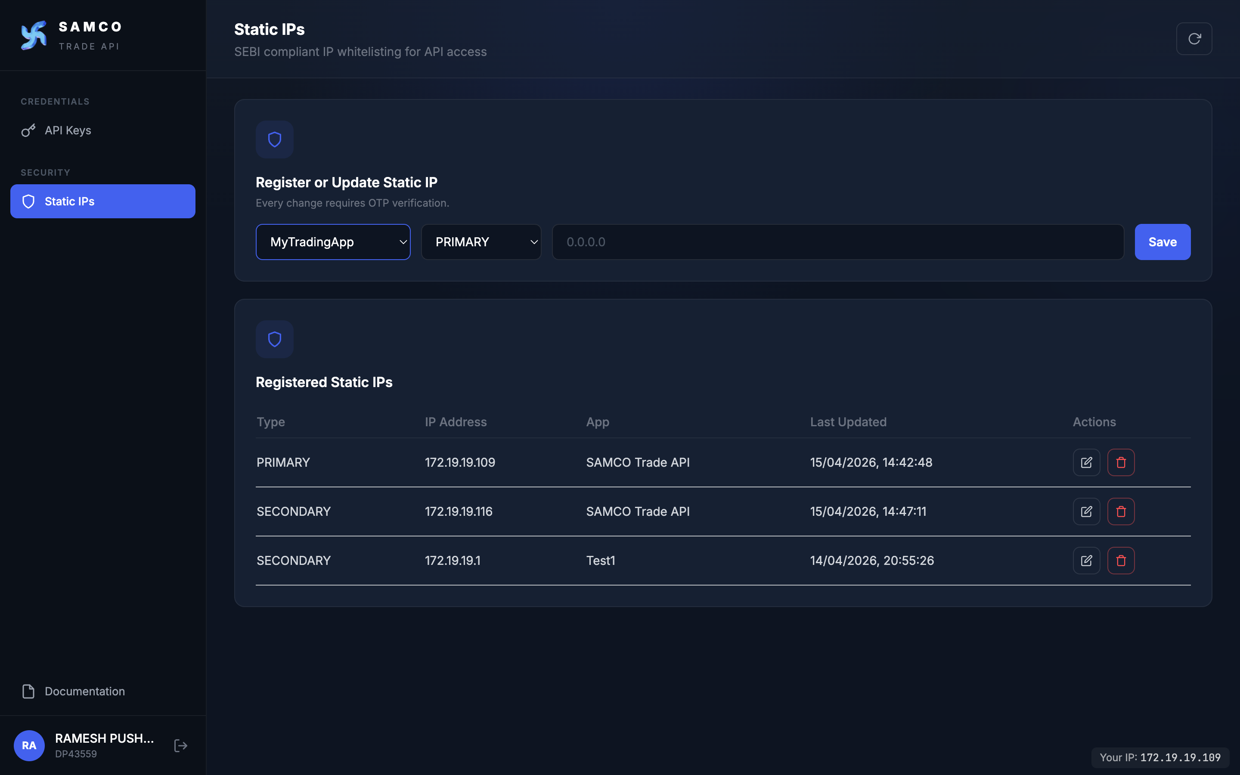
Task: Click the 15/04/2026, 14:42:48 timestamp
Action: coord(871,462)
